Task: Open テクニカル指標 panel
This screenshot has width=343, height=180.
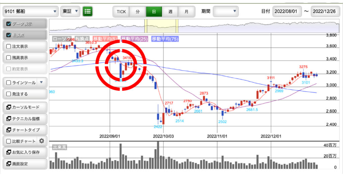Action: (25, 119)
